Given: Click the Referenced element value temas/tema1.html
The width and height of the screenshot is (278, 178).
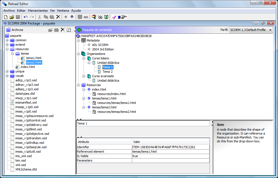Looking at the screenshot, I should (170, 152).
